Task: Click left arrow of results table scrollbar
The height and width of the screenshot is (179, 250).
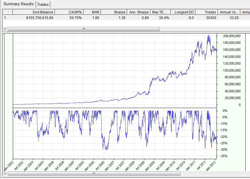Action: coord(5,29)
